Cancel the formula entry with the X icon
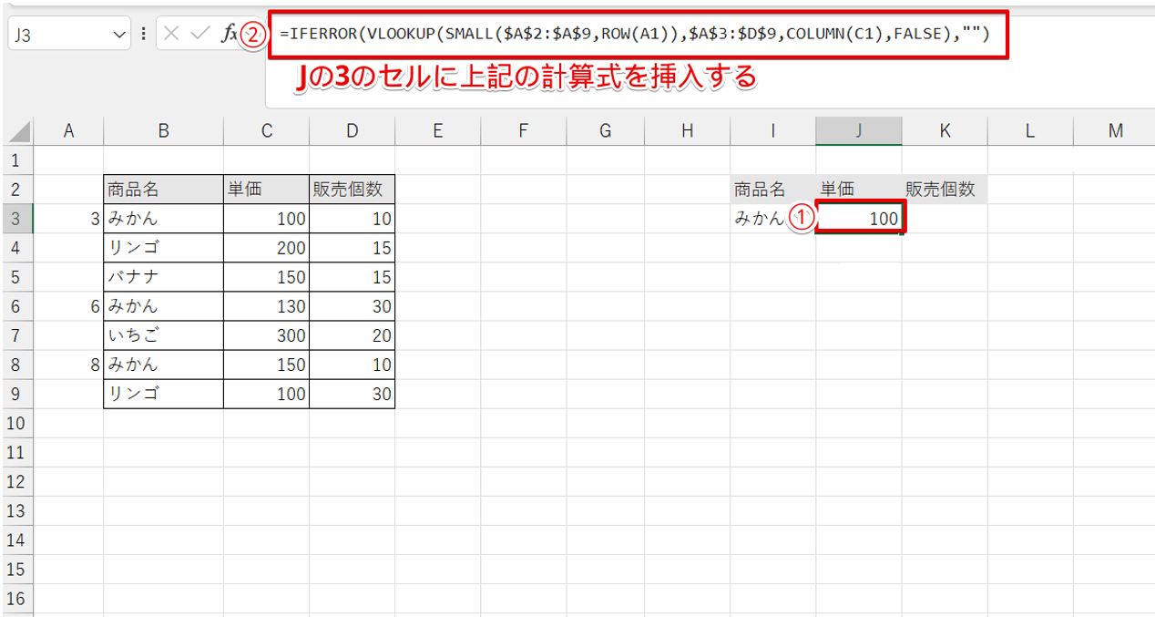Screen dimensions: 1155x617 [x=171, y=35]
